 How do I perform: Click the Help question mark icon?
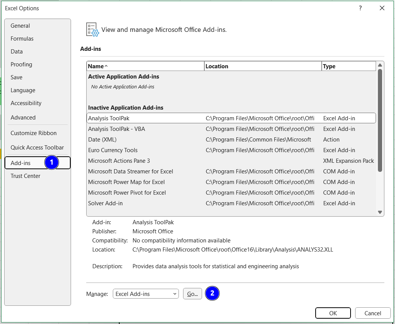coord(360,8)
